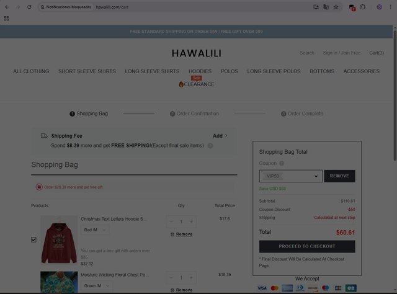Click the Save USD $50 text
Image resolution: width=397 pixels, height=294 pixels.
272,189
